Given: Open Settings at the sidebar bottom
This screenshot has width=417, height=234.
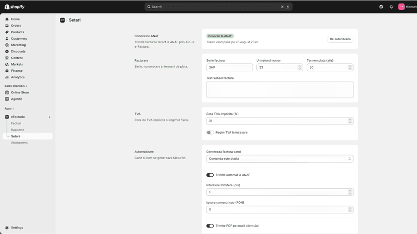Looking at the screenshot, I should pos(17,227).
